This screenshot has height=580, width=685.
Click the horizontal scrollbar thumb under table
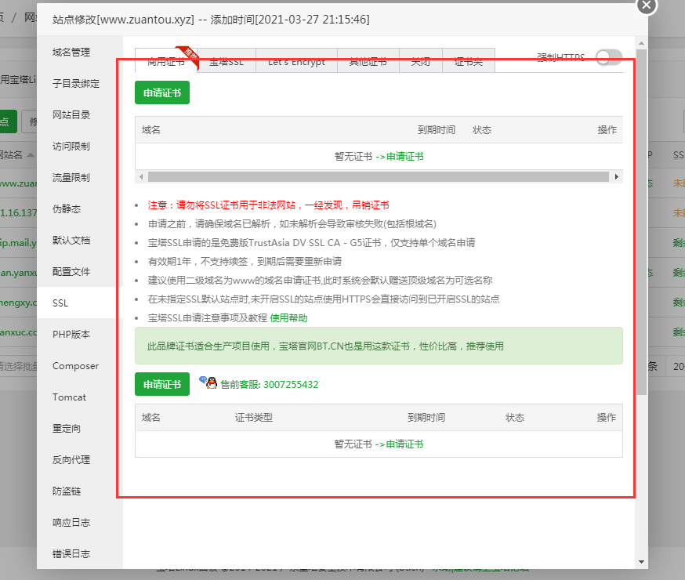(379, 177)
